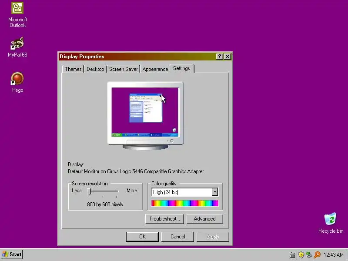The height and width of the screenshot is (261, 348).
Task: Click the monitor preview image
Action: pyautogui.click(x=145, y=116)
